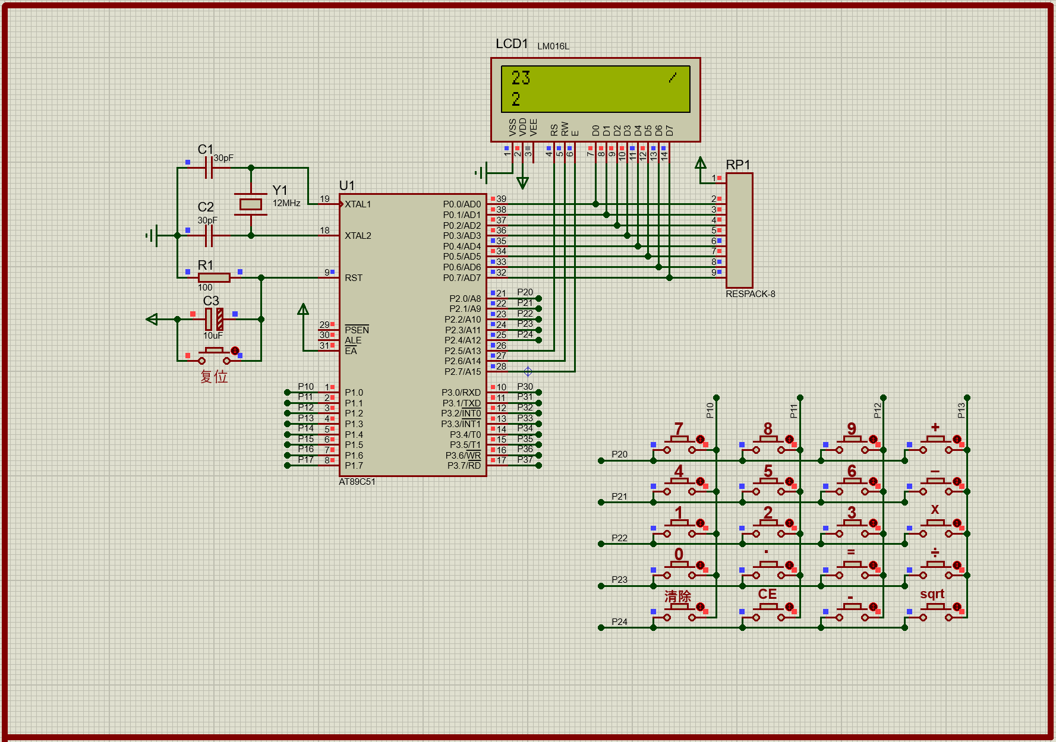Select capacitor C1 30pF symbol

click(208, 168)
